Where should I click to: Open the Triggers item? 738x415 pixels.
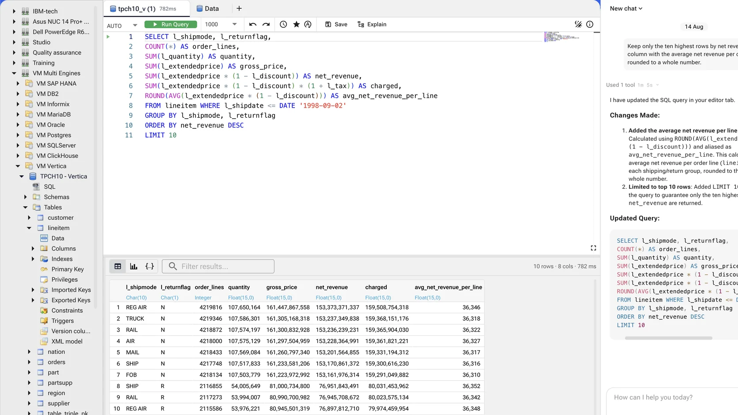coord(62,321)
